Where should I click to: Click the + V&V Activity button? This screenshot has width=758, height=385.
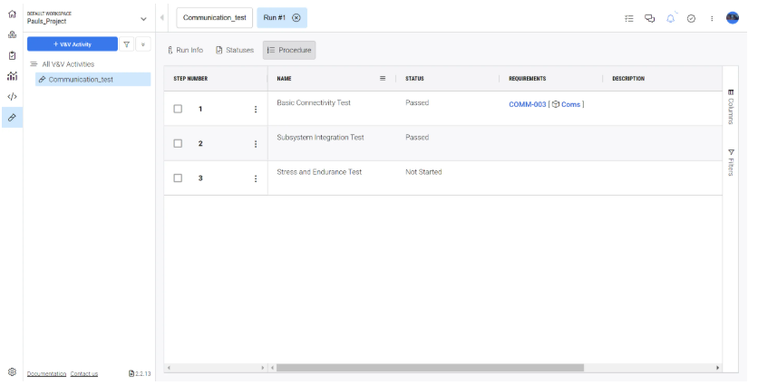point(73,43)
